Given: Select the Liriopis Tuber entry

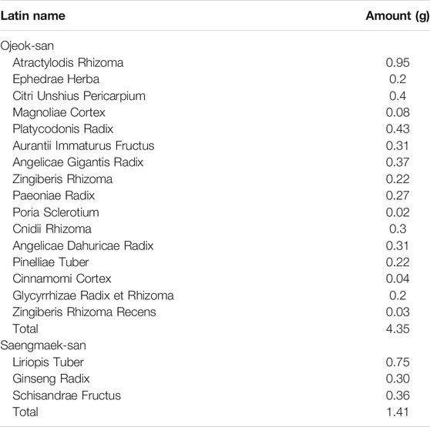Looking at the screenshot, I should pyautogui.click(x=48, y=362).
